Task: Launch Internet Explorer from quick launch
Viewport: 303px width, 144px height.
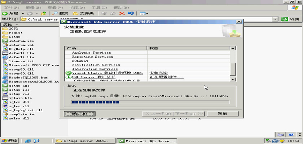Action: pyautogui.click(x=28, y=141)
